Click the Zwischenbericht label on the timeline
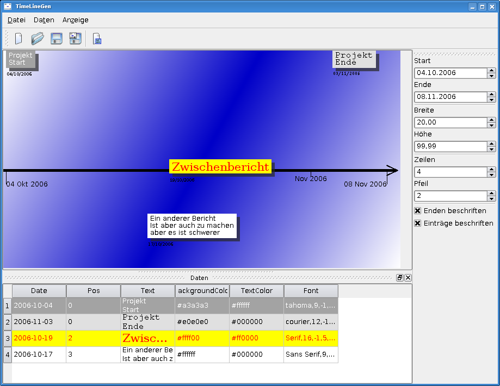500x386 pixels. point(220,167)
